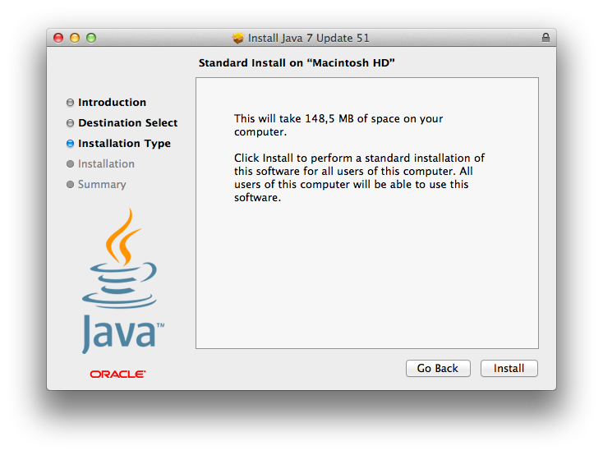Select the Destination Select step
The height and width of the screenshot is (455, 603).
point(127,122)
